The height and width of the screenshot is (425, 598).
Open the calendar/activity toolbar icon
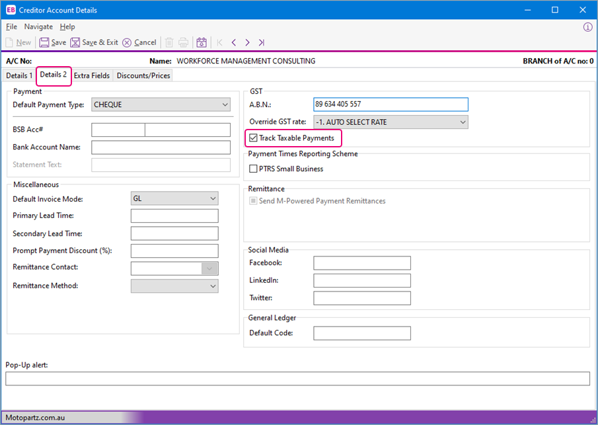tap(202, 42)
